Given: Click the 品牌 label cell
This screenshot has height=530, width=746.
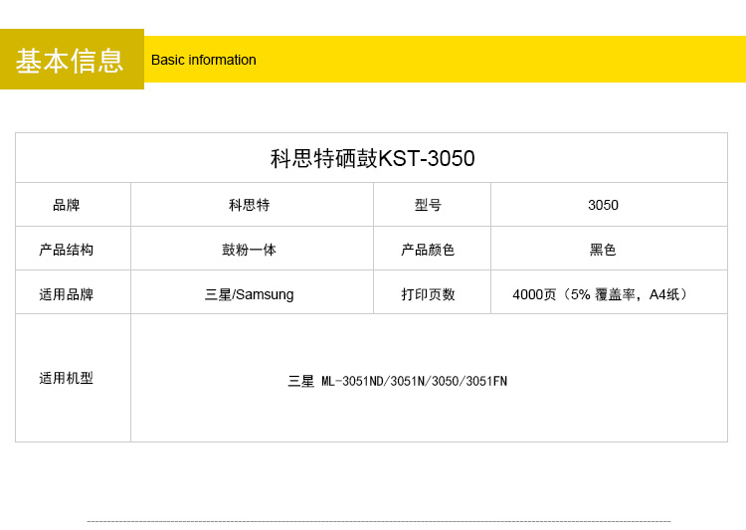Looking at the screenshot, I should point(67,205).
